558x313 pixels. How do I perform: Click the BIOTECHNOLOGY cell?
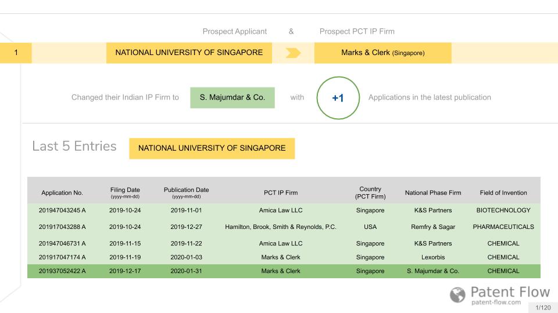click(x=503, y=210)
